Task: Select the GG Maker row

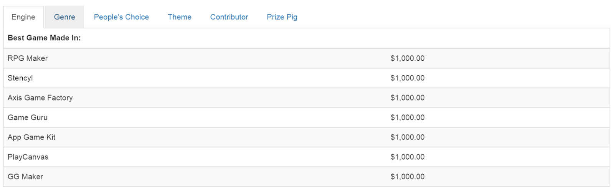Action: (x=25, y=177)
